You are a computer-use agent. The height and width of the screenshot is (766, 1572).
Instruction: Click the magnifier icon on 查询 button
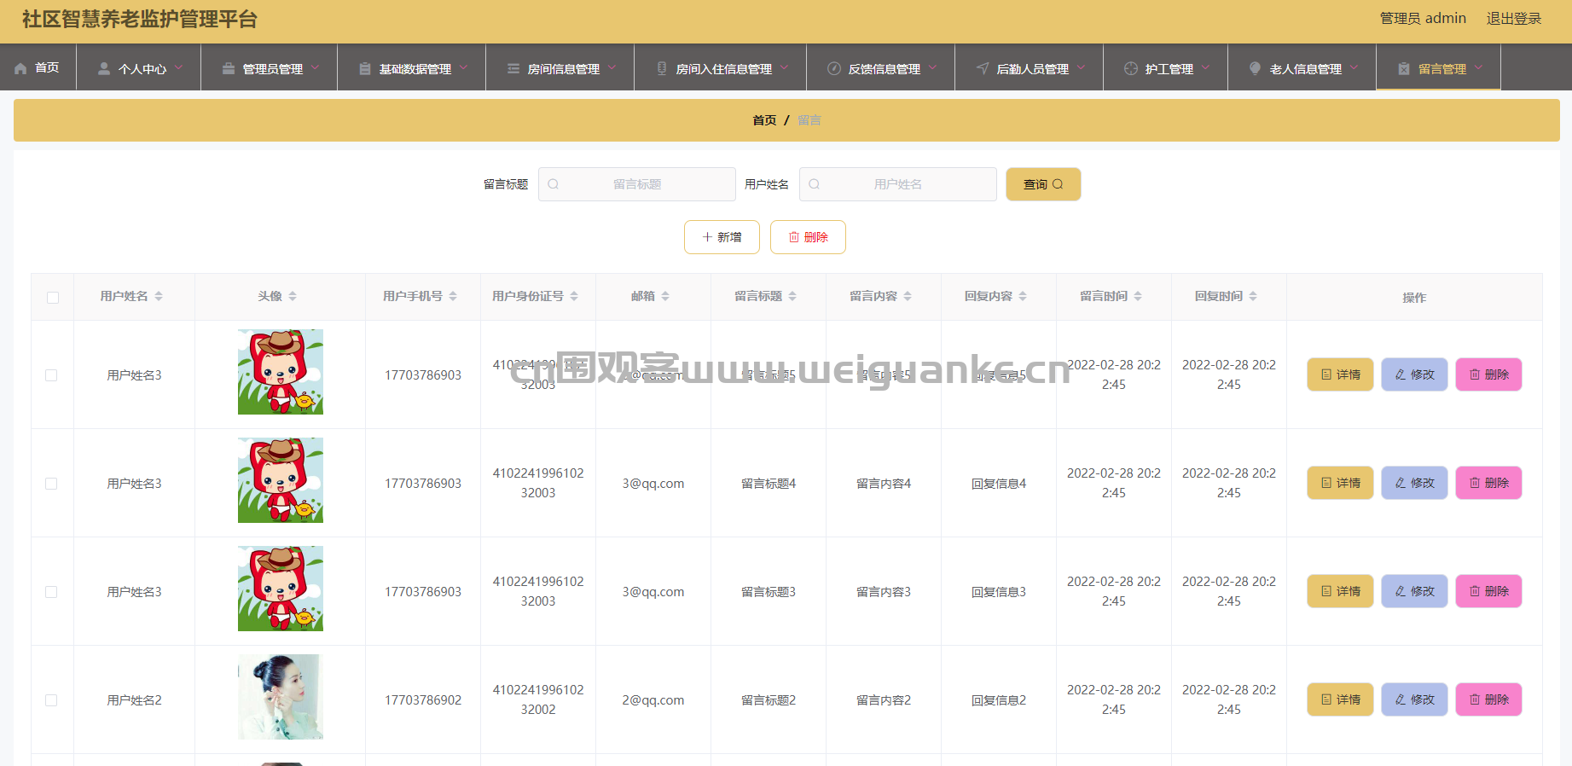pyautogui.click(x=1058, y=184)
